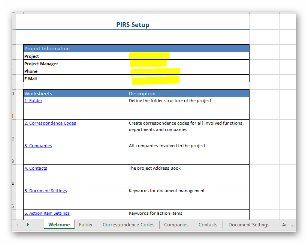Open the Folder sheet tab
308x244 pixels.
86,225
